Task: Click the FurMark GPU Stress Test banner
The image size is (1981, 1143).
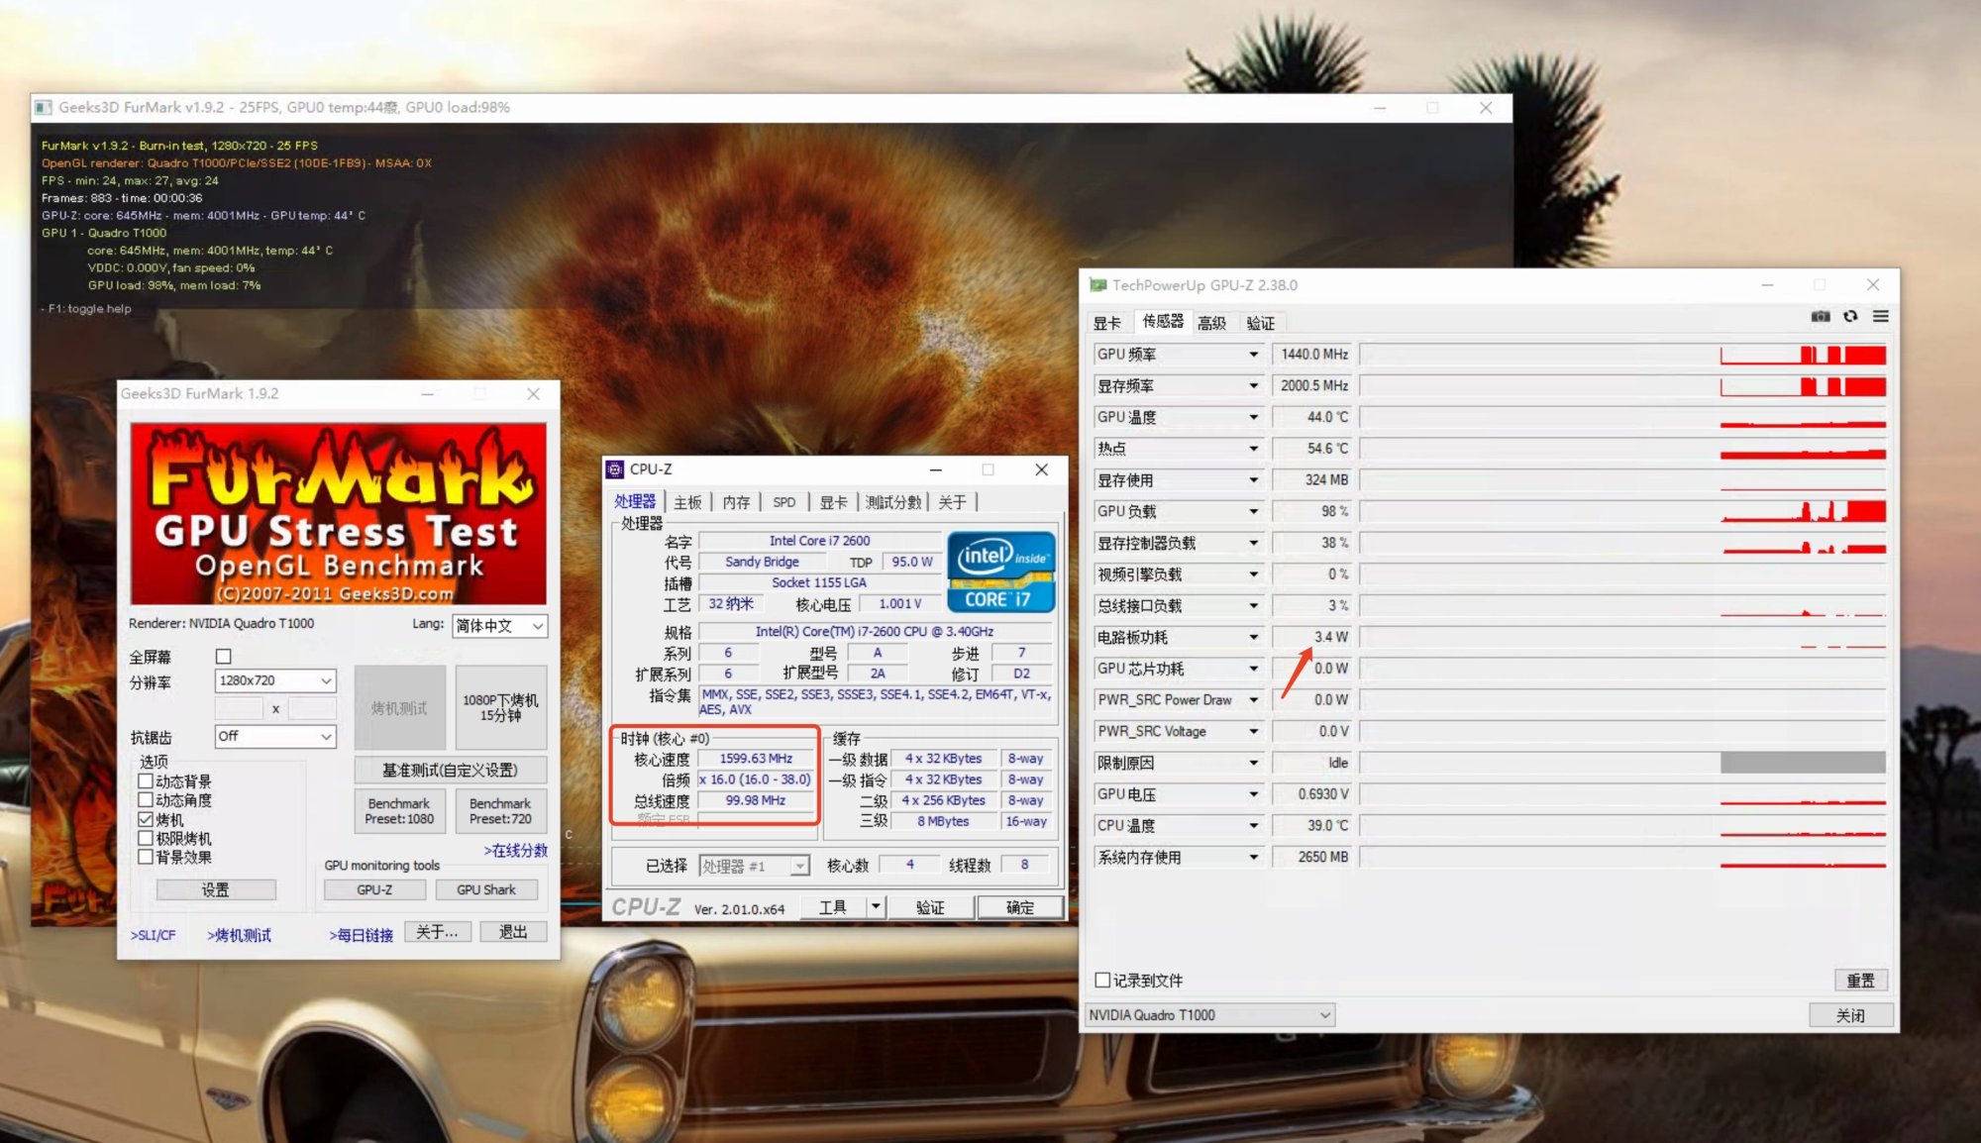Action: [339, 514]
